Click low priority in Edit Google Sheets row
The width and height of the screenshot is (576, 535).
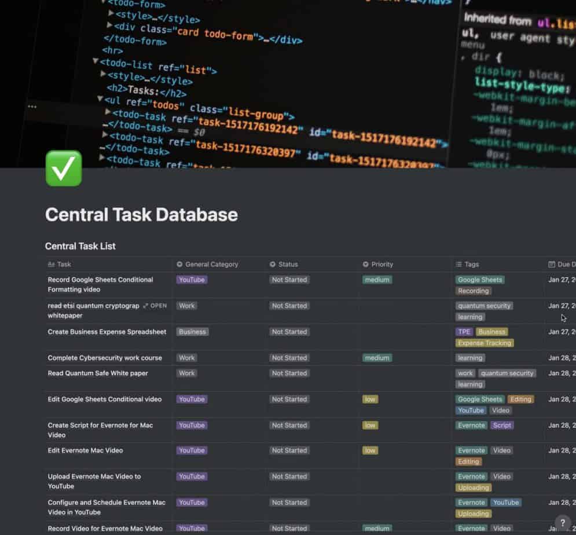(370, 400)
